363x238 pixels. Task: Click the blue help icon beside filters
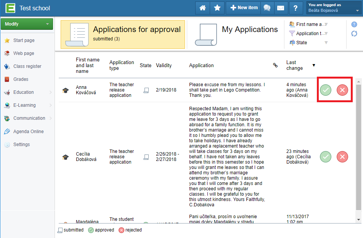point(354,24)
